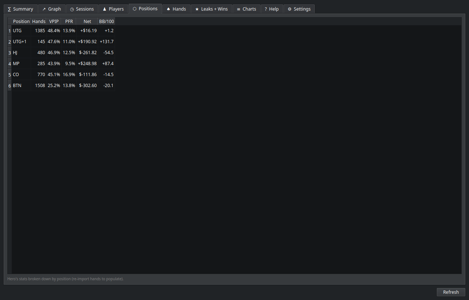Select the 47.6% VPIP cell

[x=53, y=42]
